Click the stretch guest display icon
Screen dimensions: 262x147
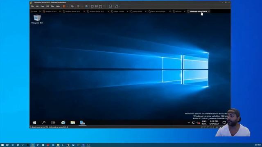tap(116, 7)
